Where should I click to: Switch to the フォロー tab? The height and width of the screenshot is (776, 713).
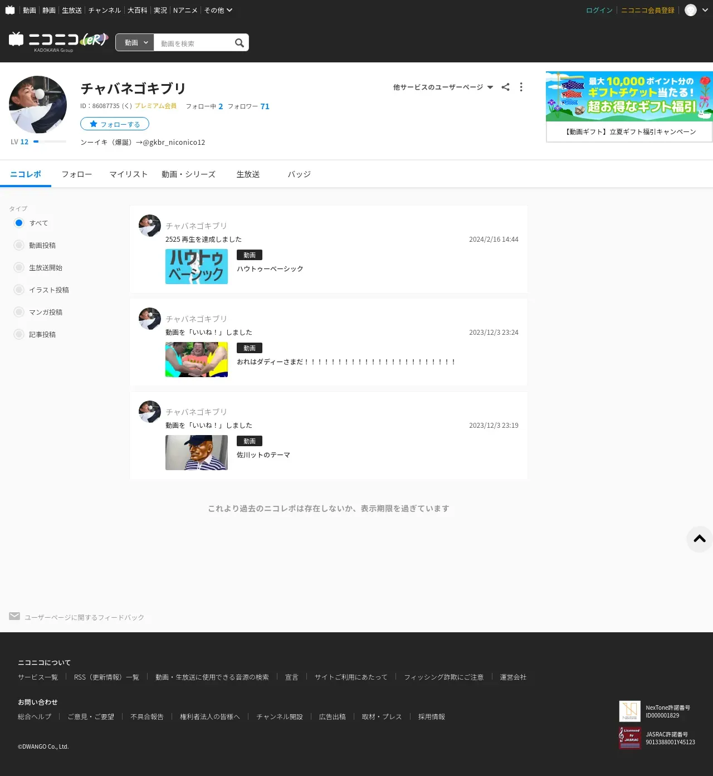pos(77,174)
